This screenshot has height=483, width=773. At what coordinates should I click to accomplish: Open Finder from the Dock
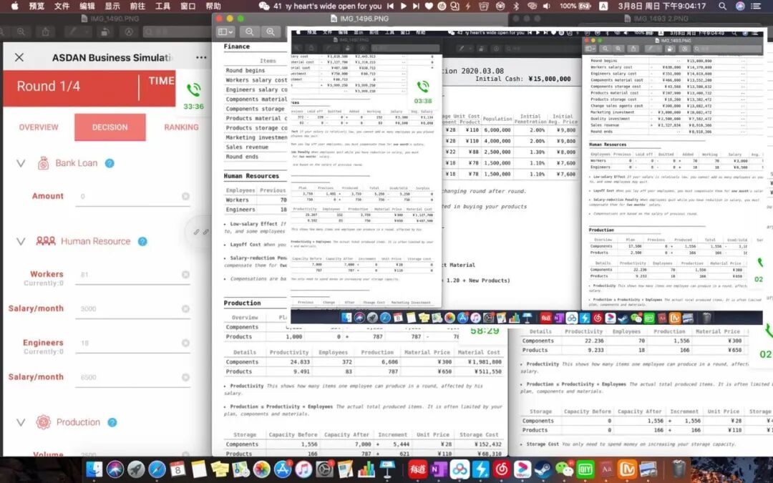point(94,469)
